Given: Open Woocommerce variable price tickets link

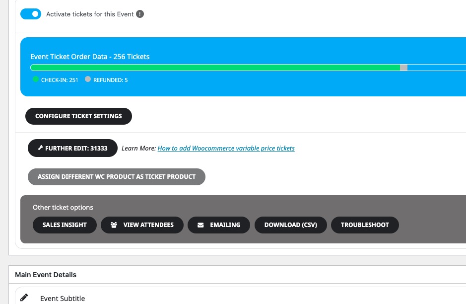Looking at the screenshot, I should point(226,148).
